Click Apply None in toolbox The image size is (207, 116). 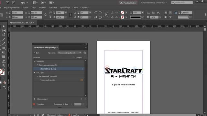[x=5, y=82]
